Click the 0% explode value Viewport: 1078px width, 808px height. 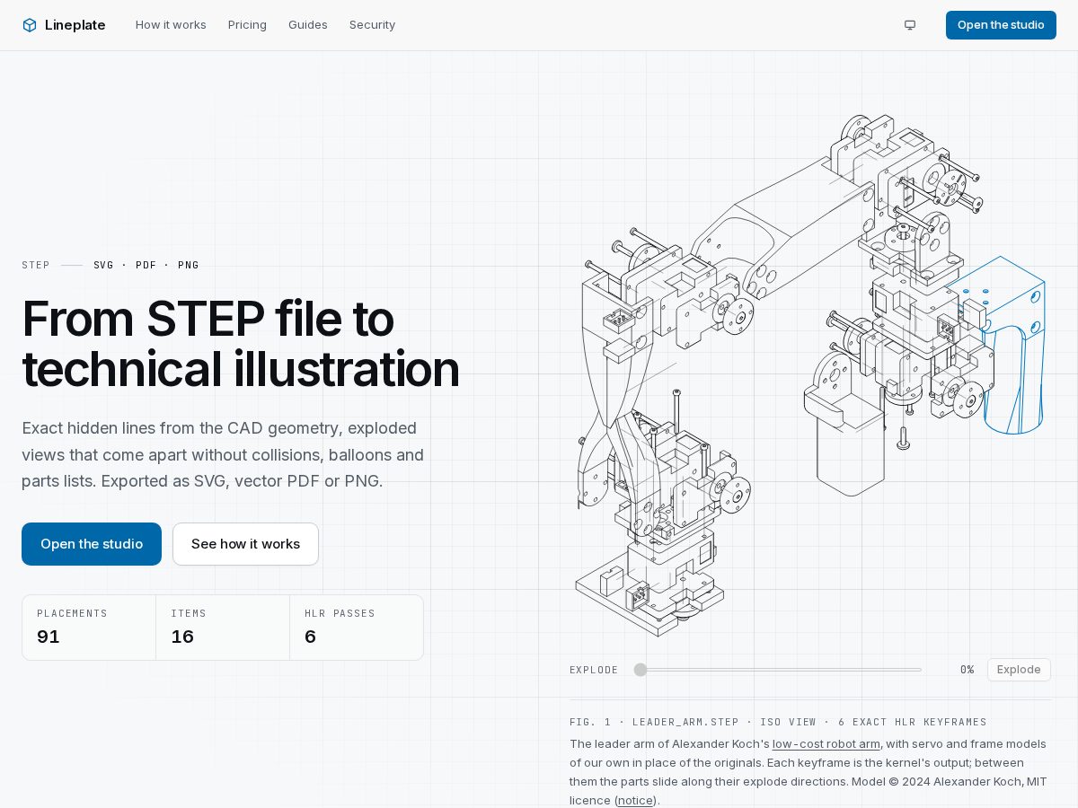[x=967, y=670]
